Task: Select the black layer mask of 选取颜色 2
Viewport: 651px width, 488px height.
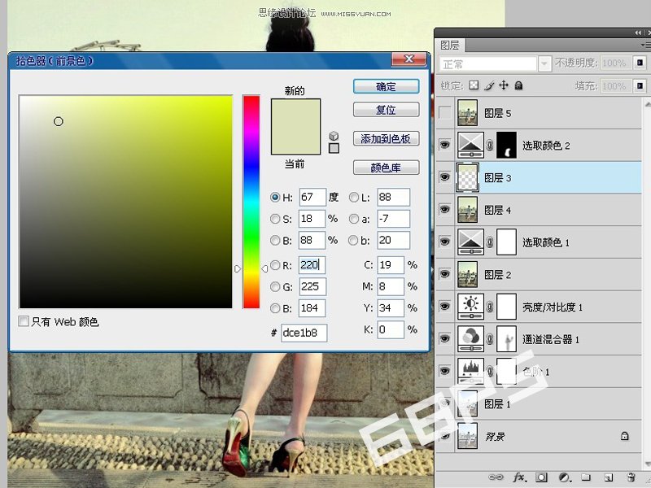Action: tap(506, 145)
